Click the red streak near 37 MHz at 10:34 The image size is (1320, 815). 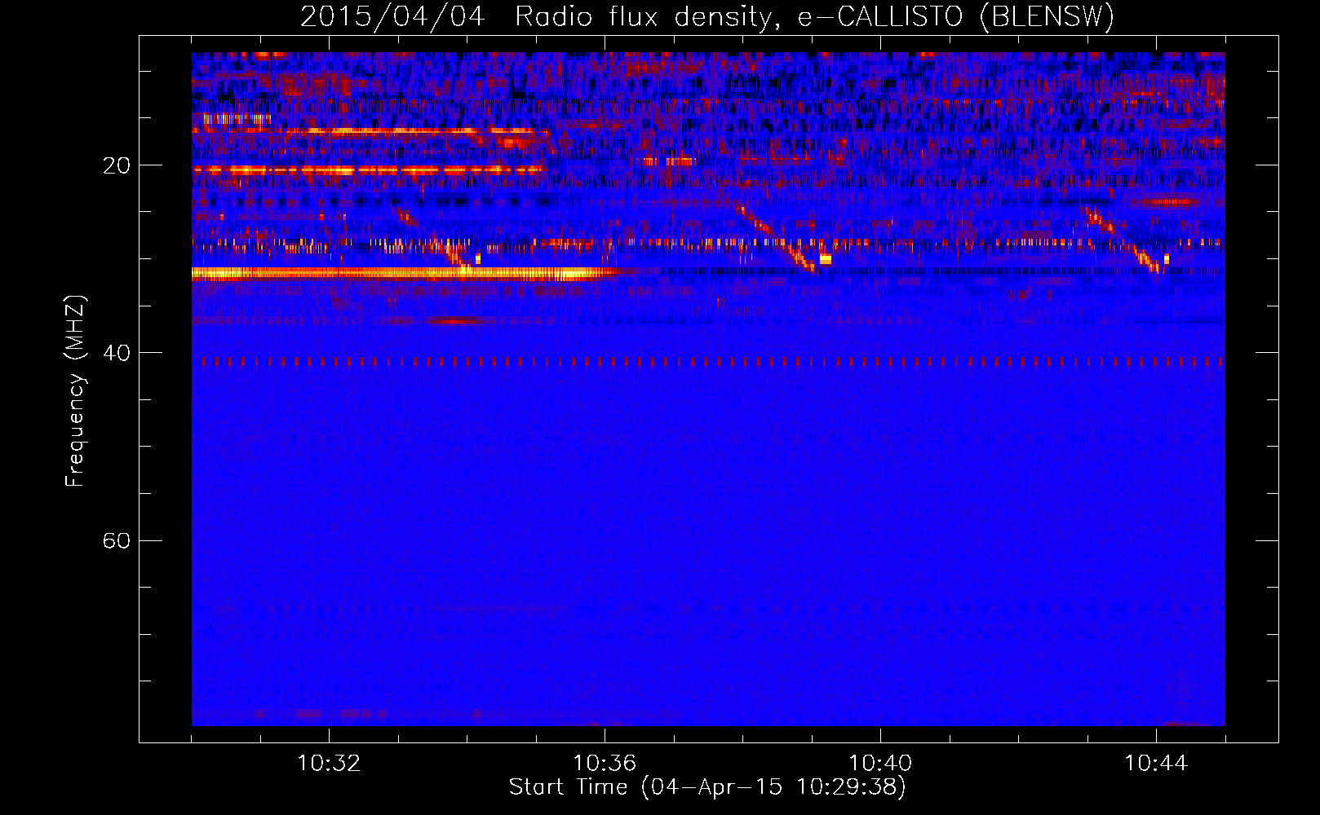[x=458, y=321]
